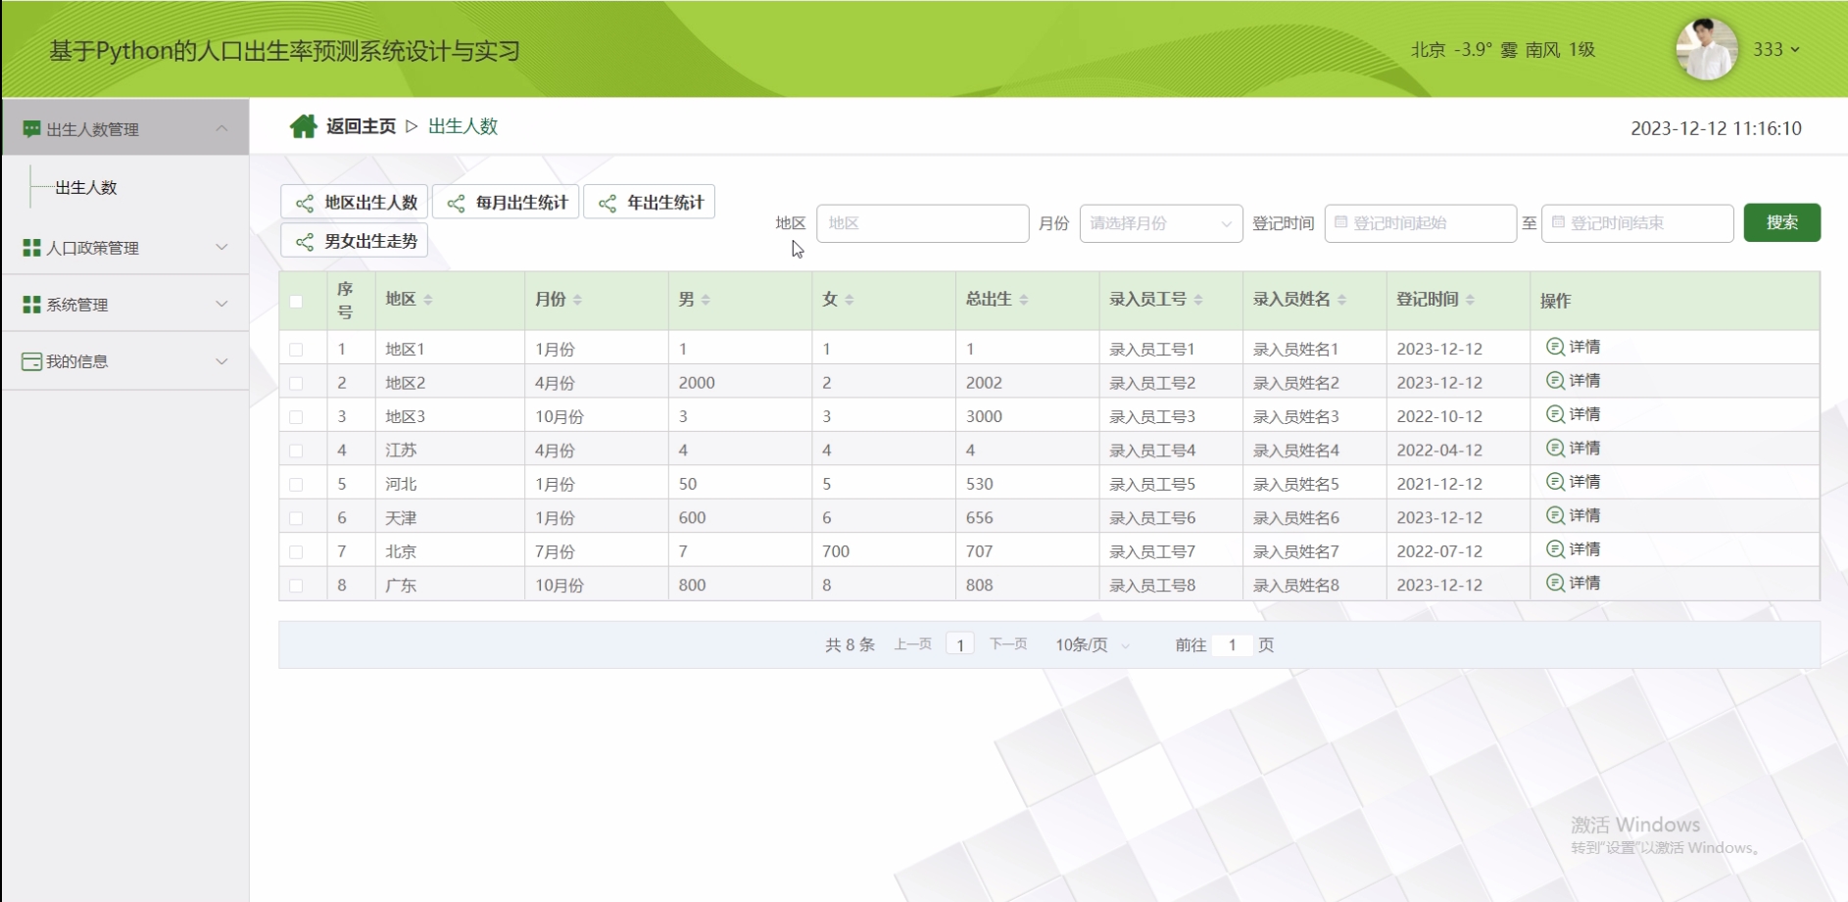
Task: Toggle the select-all checkbox in table header
Action: coord(296,301)
